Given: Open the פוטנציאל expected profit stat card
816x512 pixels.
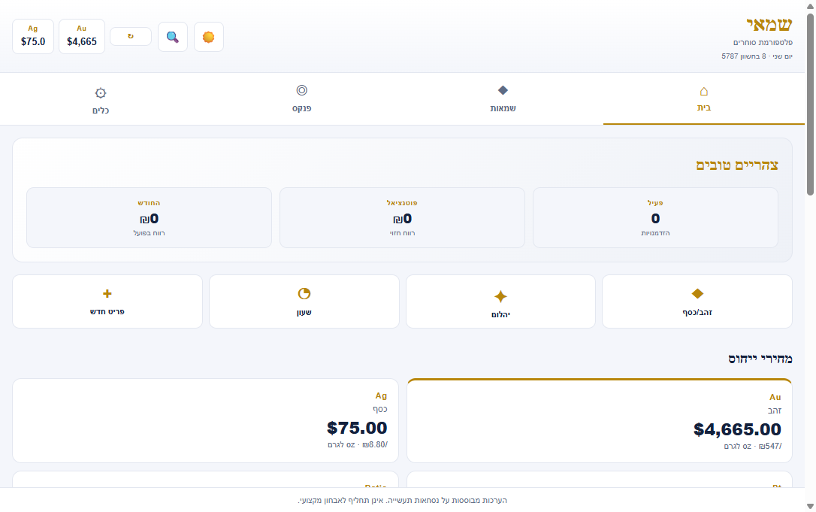Looking at the screenshot, I should (402, 218).
